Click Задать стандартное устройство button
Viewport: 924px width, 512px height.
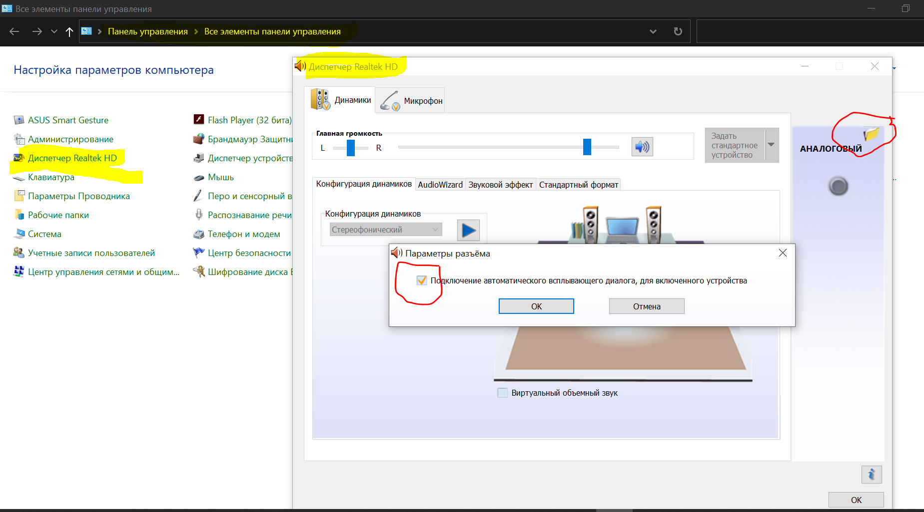(x=735, y=145)
